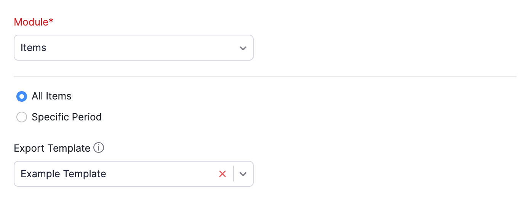
Task: Click the "Items" value in Module field
Action: pos(34,48)
